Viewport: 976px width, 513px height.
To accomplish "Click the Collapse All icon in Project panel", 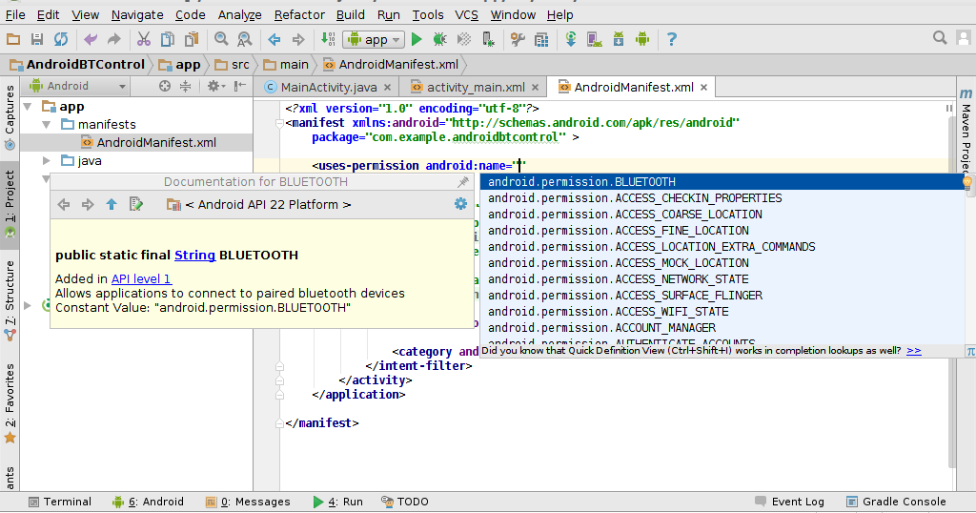I will [x=186, y=87].
